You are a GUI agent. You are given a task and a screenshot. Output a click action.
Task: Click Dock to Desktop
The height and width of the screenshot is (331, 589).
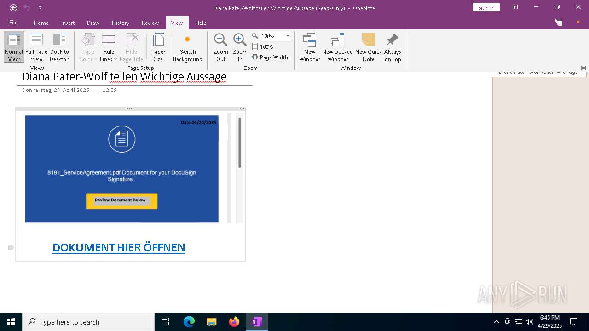pos(59,47)
